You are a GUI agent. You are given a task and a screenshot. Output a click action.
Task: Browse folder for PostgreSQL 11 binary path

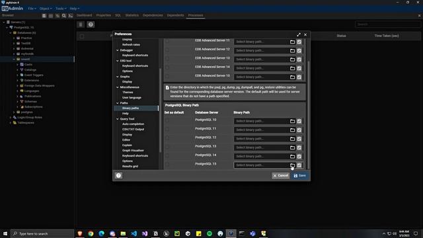click(292, 130)
